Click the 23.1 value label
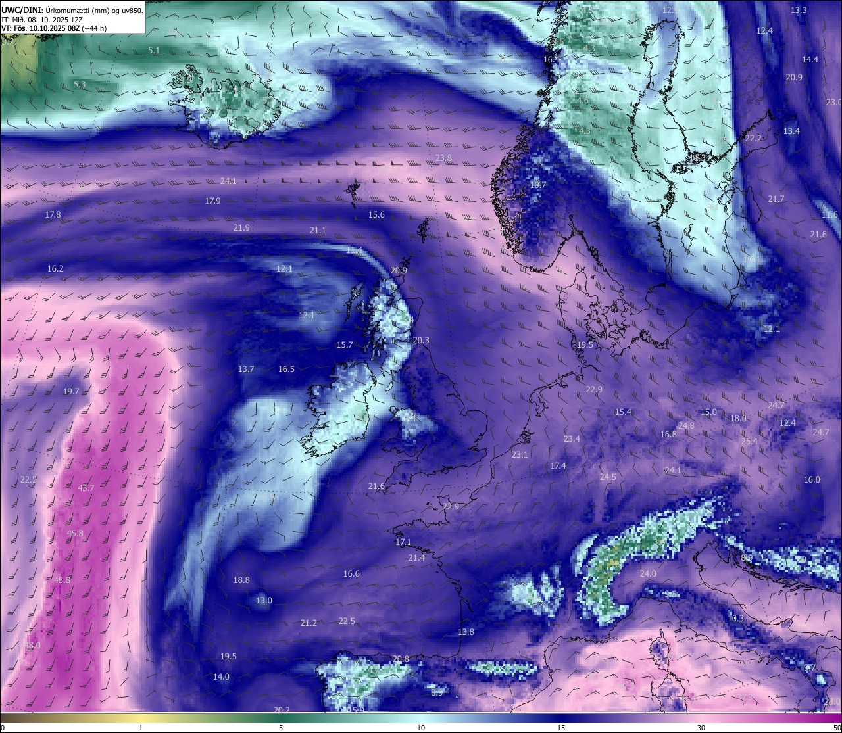The image size is (842, 733). tap(520, 454)
